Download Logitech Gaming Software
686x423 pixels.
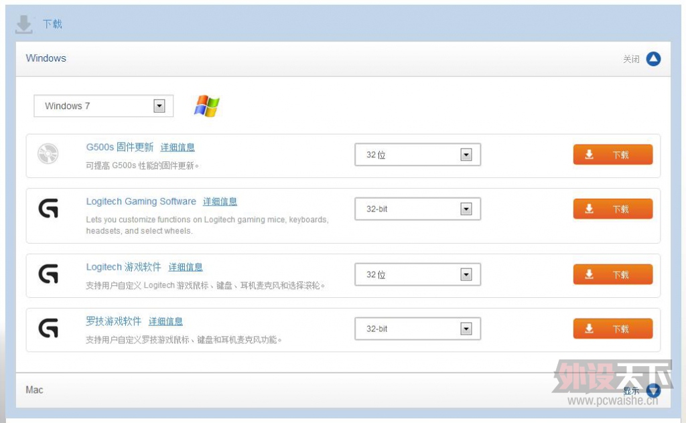point(612,209)
